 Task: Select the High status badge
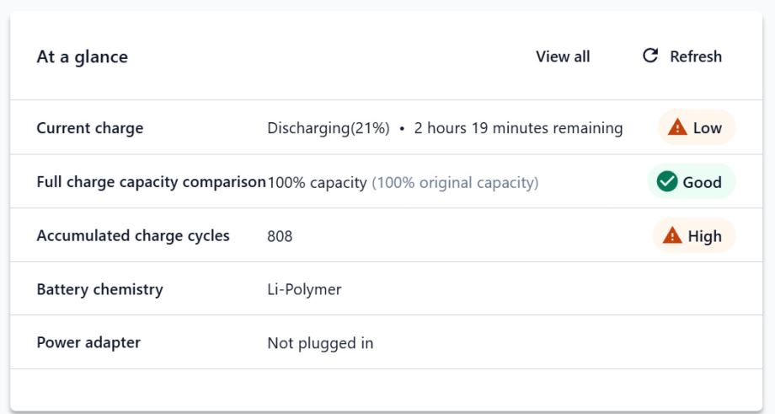tap(694, 236)
